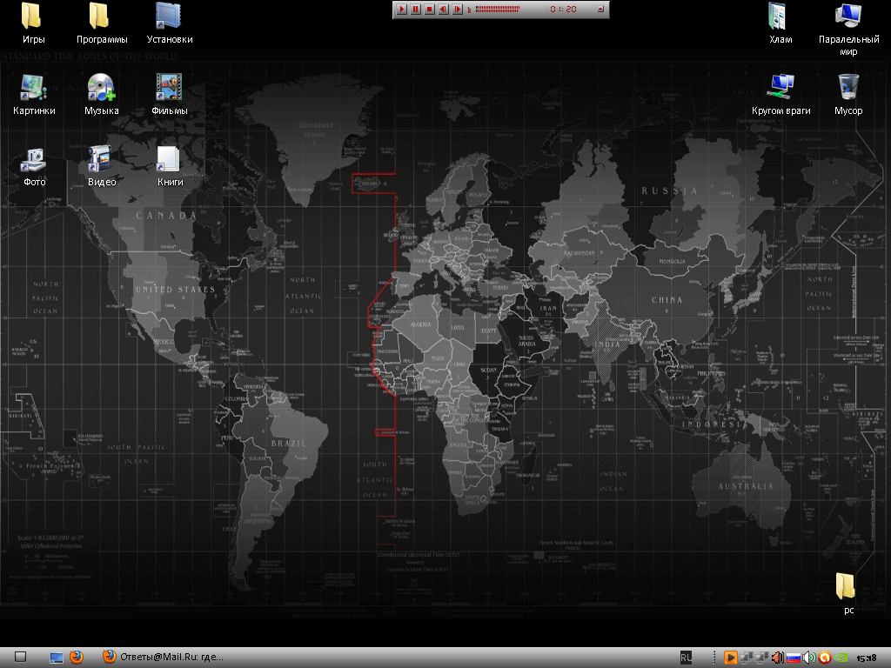Stop playback in the mini player
The image size is (891, 668).
coord(430,10)
